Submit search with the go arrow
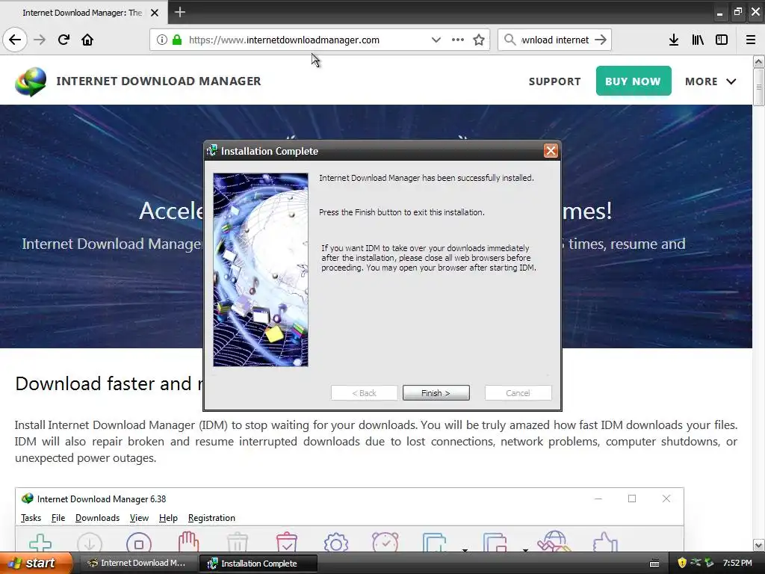 [601, 40]
